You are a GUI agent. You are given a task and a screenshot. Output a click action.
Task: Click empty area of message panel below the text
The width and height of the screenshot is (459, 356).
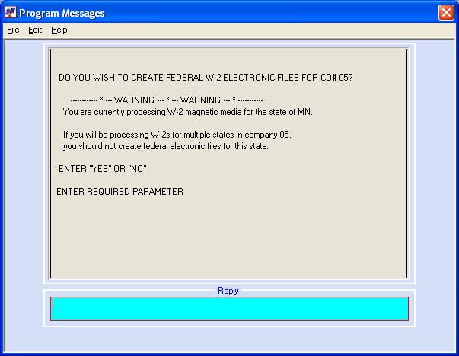[228, 237]
